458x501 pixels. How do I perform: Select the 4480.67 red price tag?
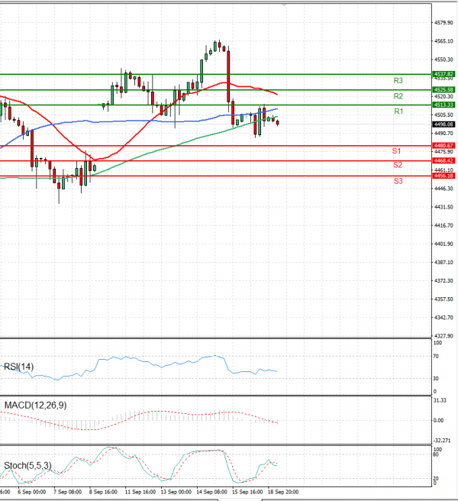(x=443, y=145)
